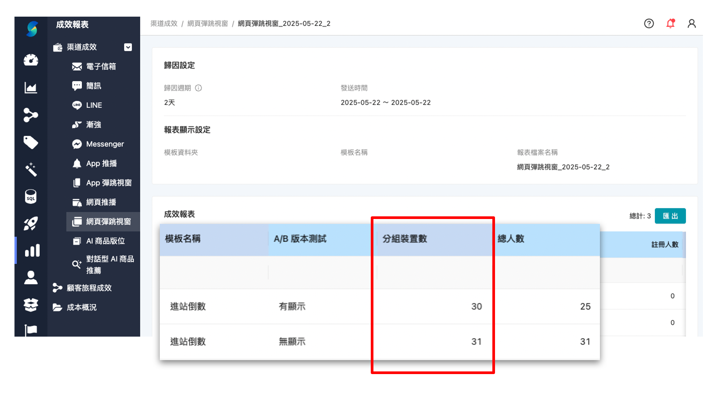Screen dimensions: 723x396
Task: Open the tag icon in the left rail
Action: (31, 142)
